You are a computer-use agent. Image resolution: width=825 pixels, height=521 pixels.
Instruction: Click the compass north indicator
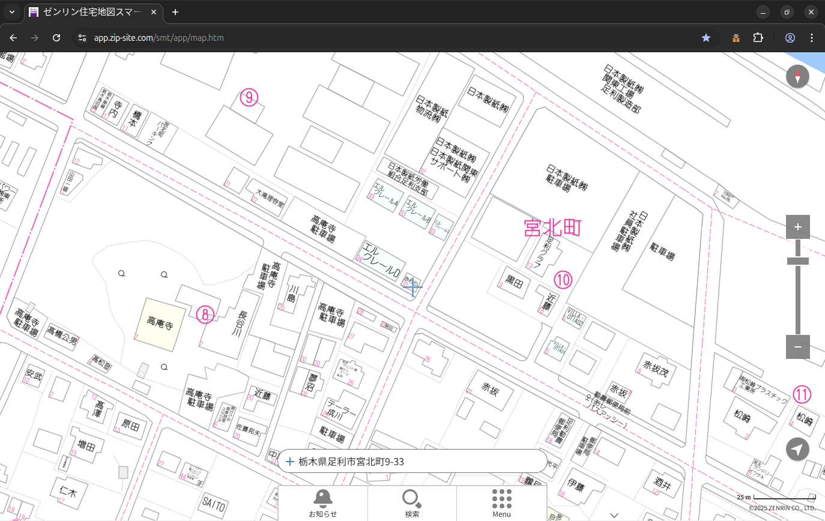pos(797,77)
